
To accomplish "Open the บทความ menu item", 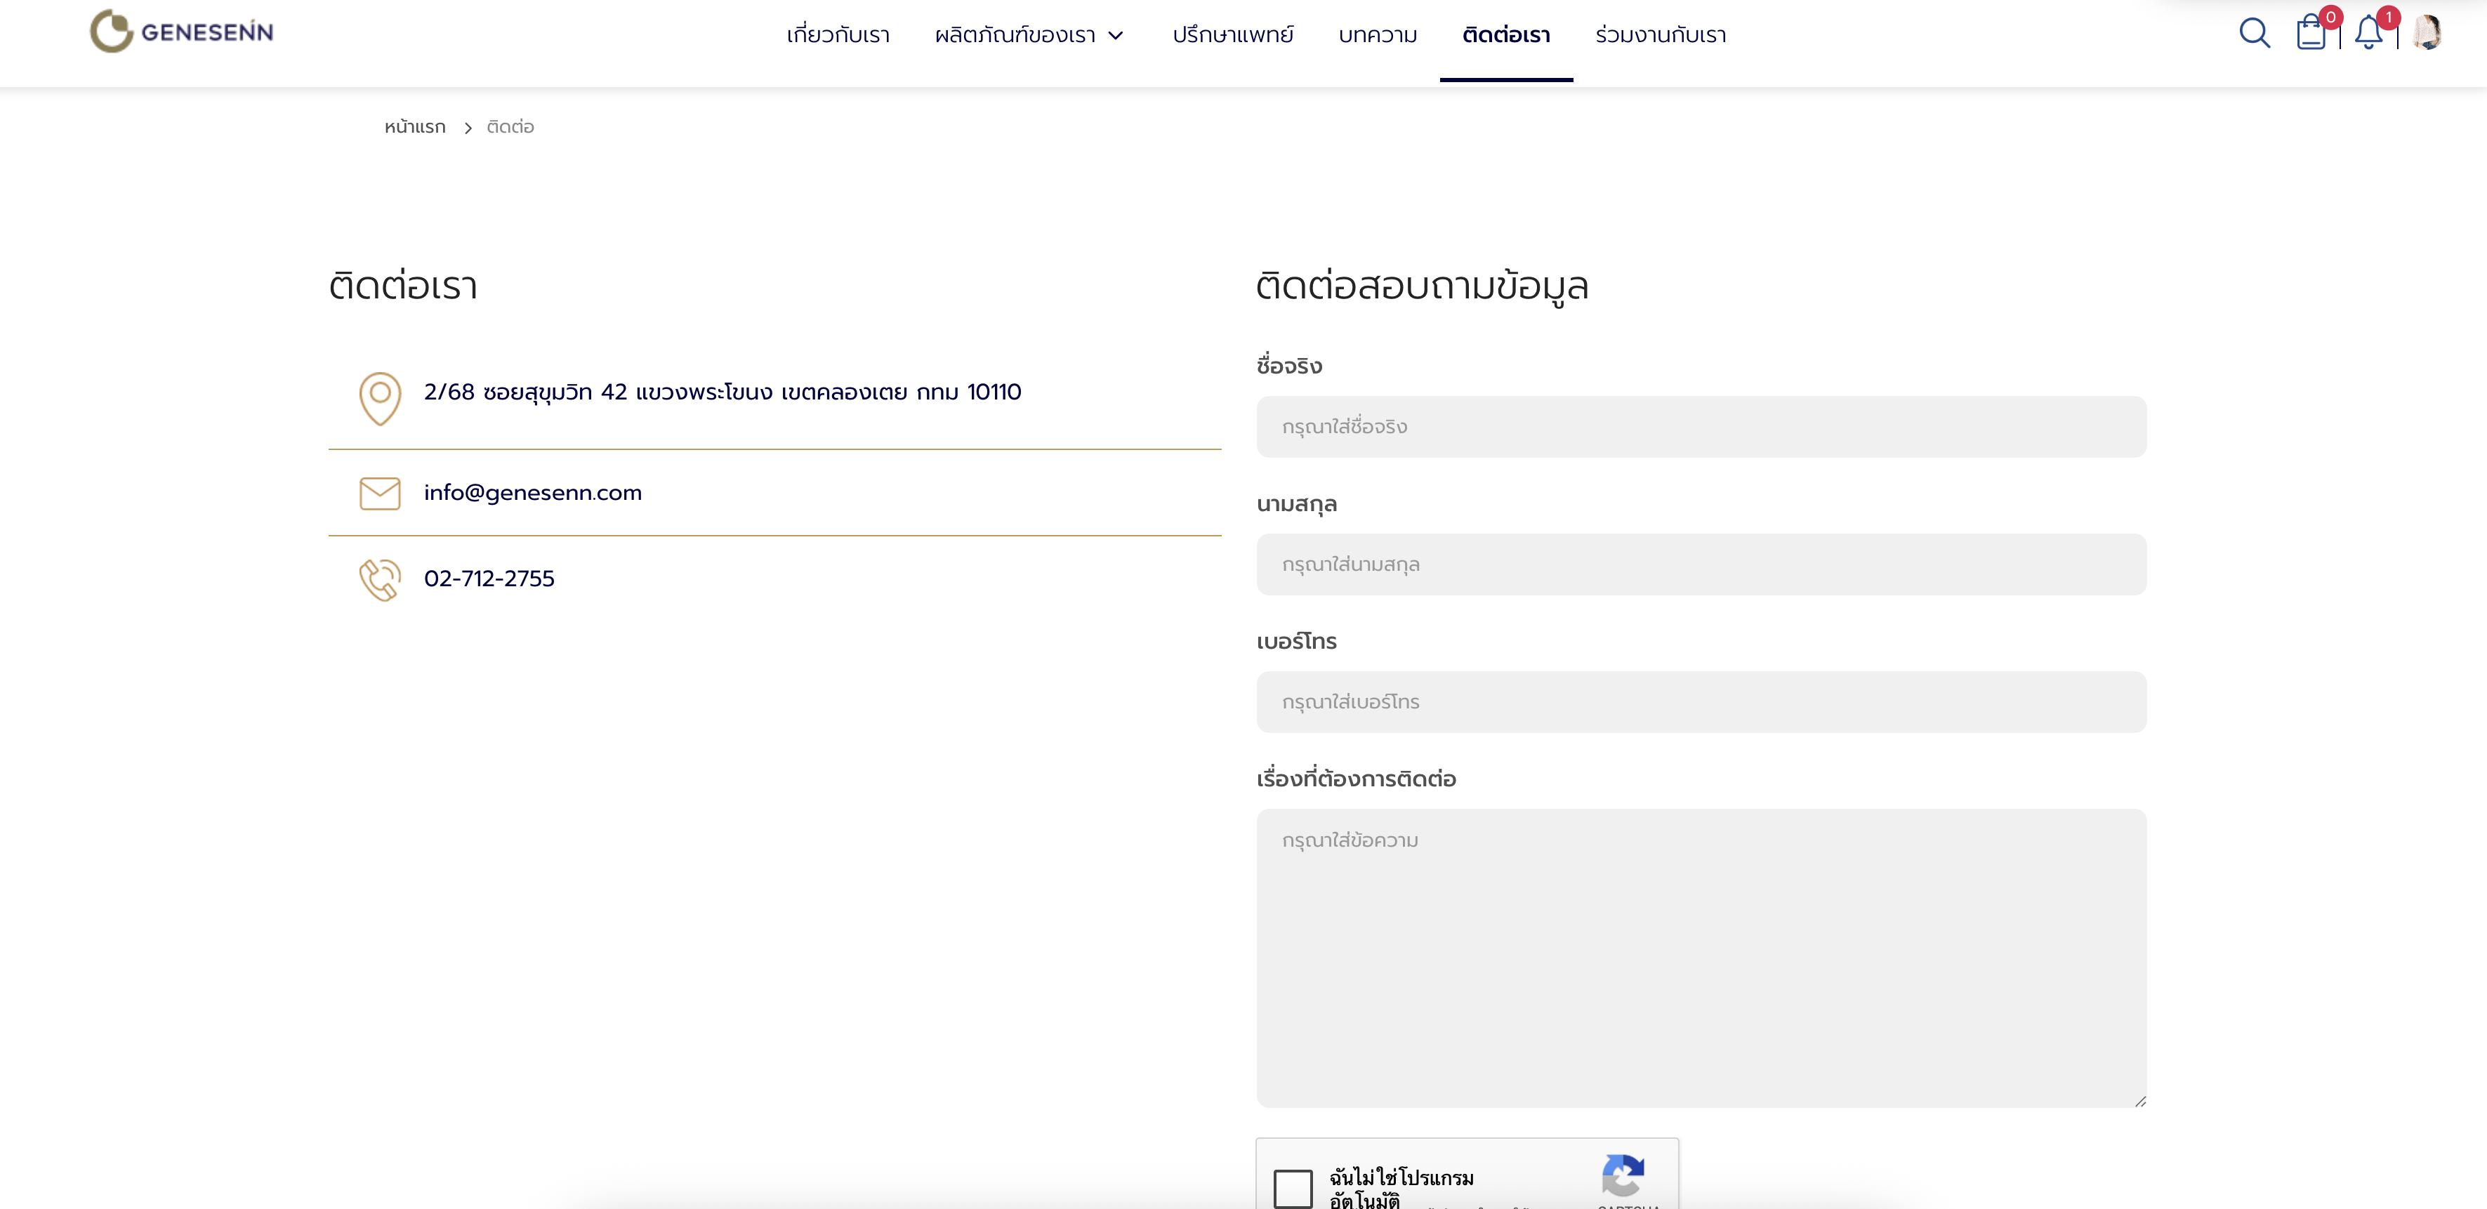I will tap(1378, 36).
